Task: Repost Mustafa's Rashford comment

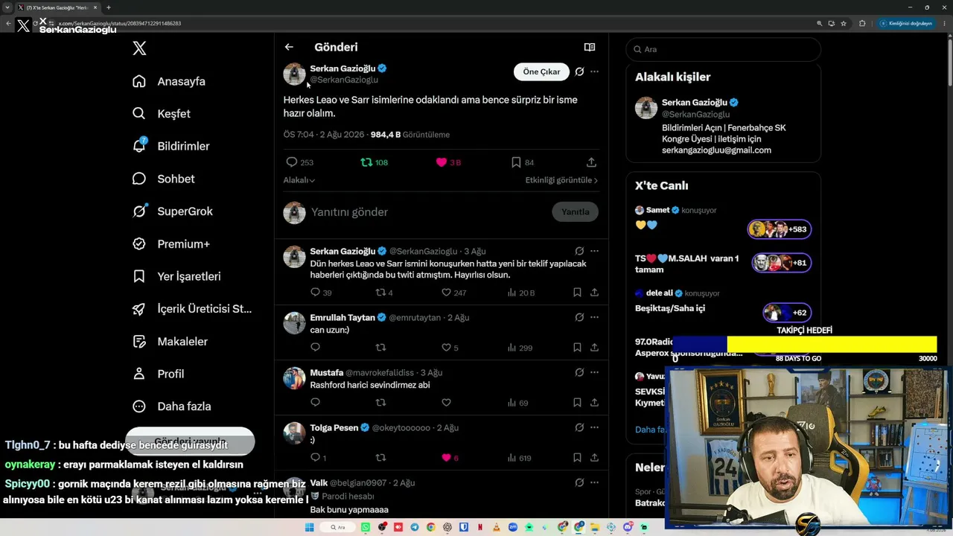Action: click(380, 403)
